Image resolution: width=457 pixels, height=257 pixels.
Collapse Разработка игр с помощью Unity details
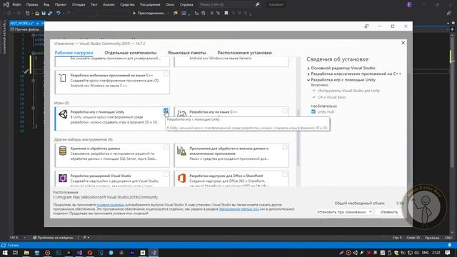(308, 80)
